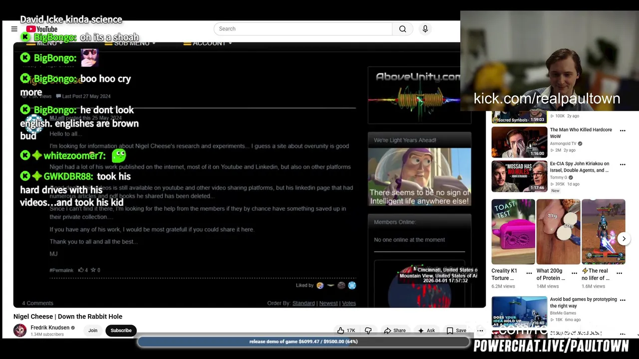Viewport: 639px width, 359px height.
Task: Show next Shorts with the arrow button
Action: [624, 239]
